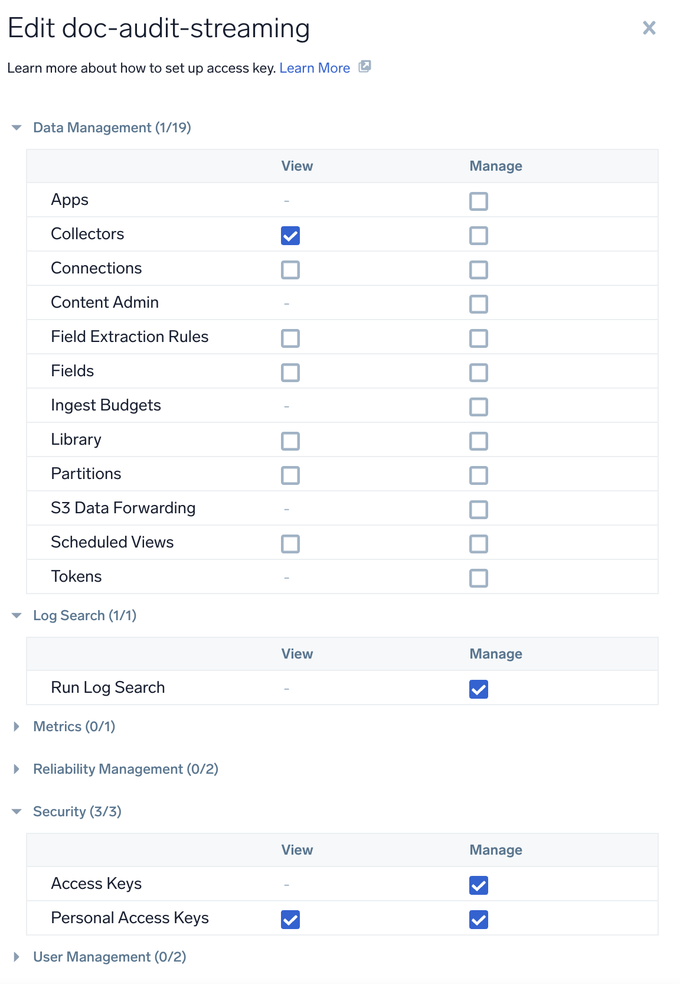Disable Manage for Access Keys
The image size is (680, 984).
pos(479,885)
